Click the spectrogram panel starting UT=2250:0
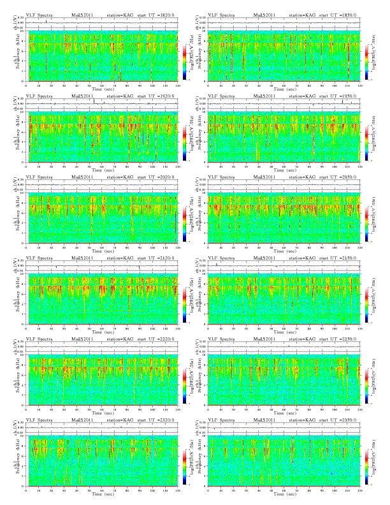390x505 pixels. tap(284, 380)
